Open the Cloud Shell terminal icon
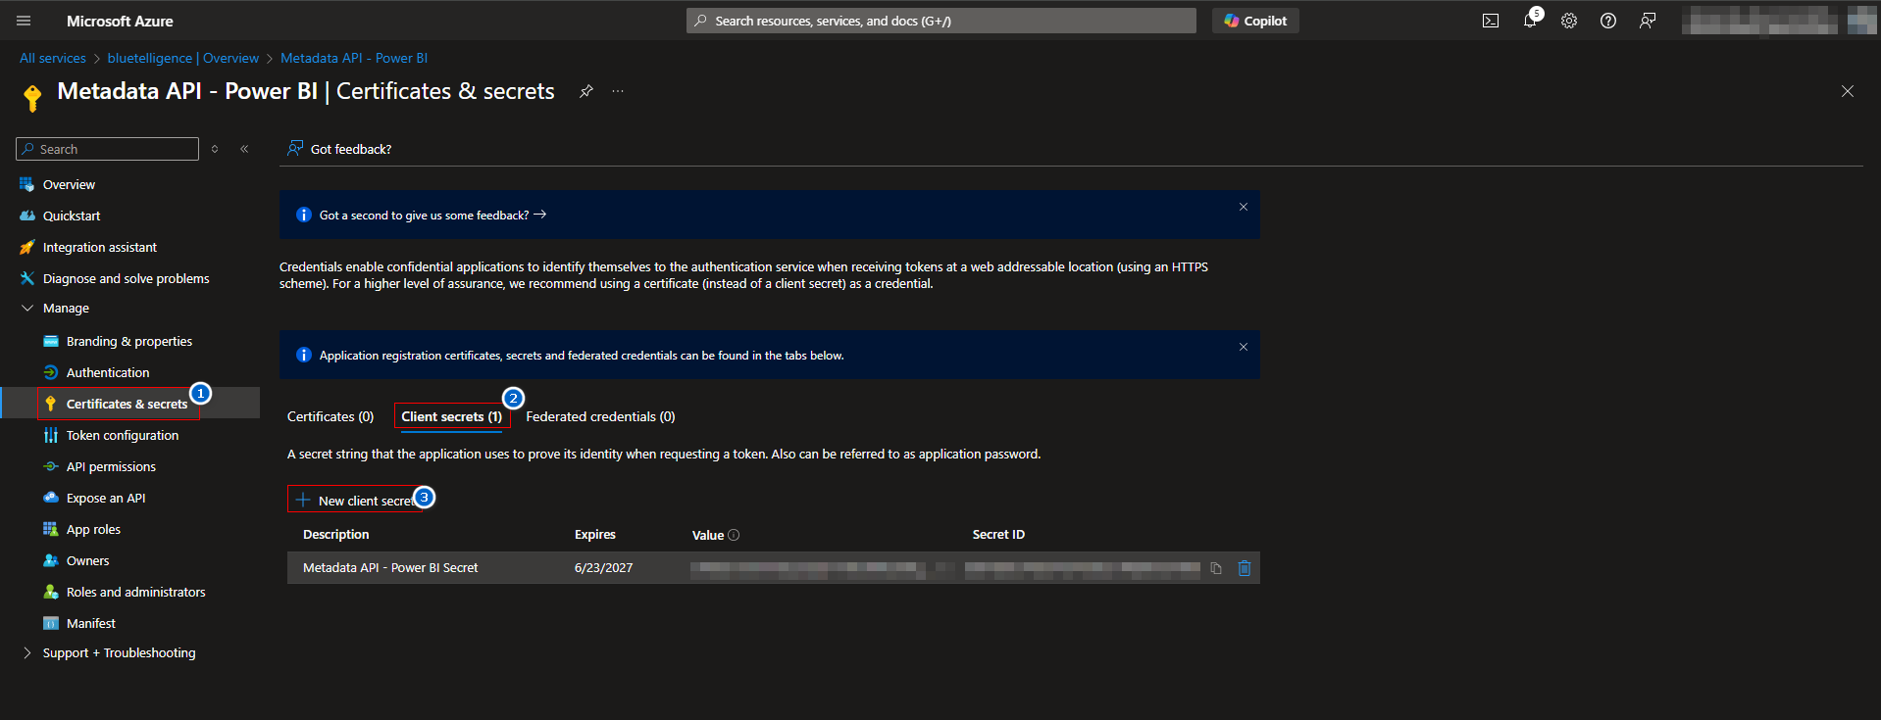 1490,21
